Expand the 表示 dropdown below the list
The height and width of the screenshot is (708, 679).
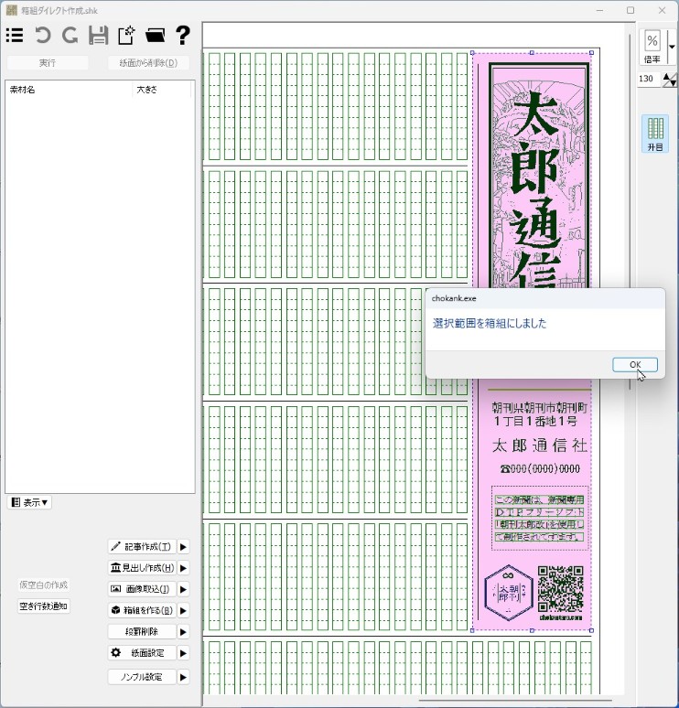(x=29, y=502)
